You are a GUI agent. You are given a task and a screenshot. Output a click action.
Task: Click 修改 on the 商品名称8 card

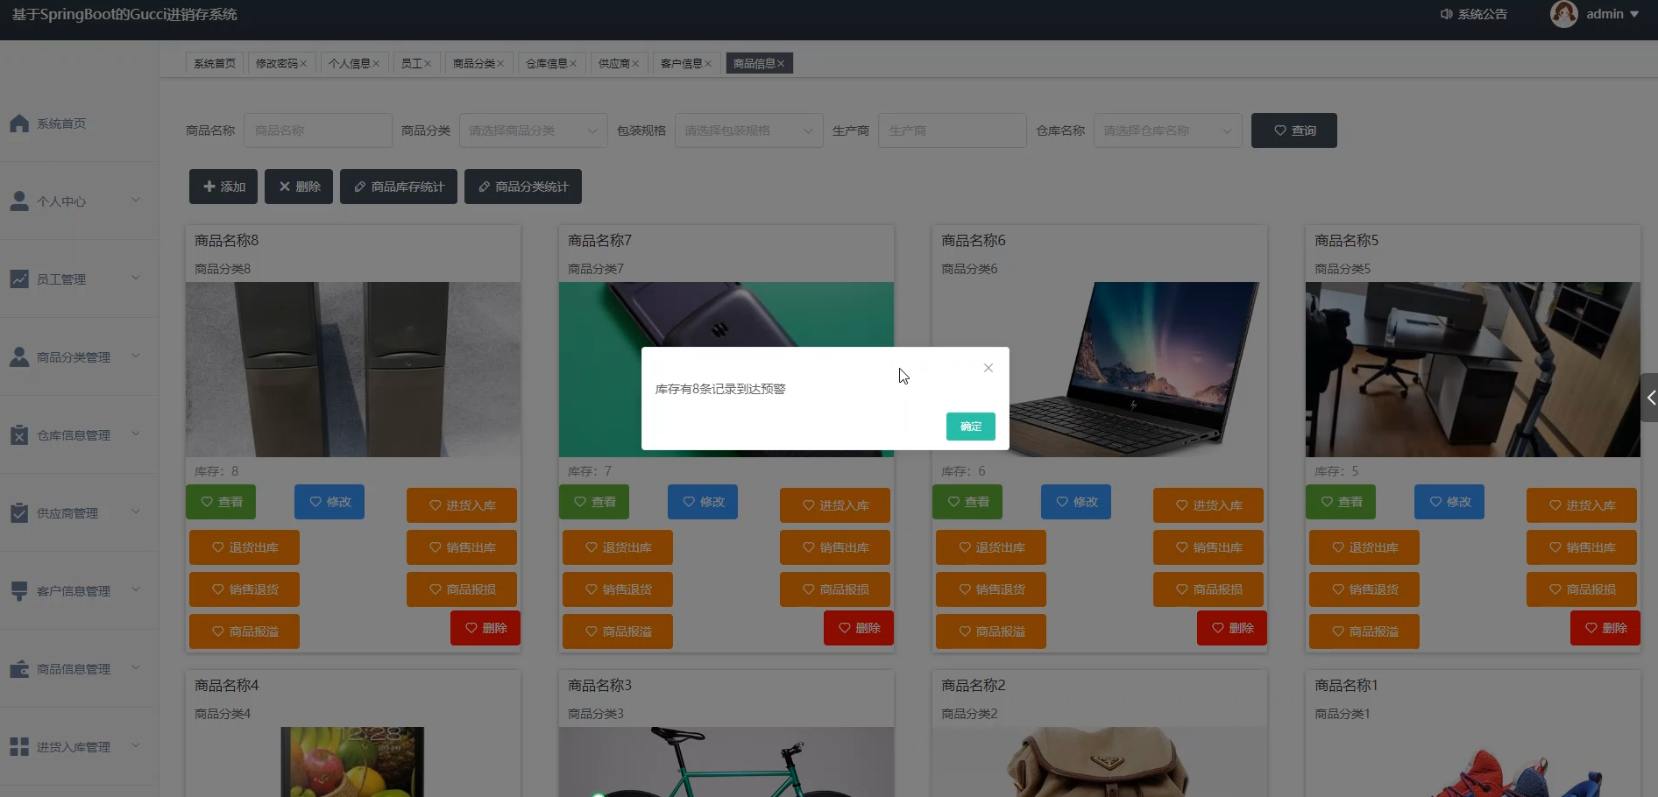329,502
